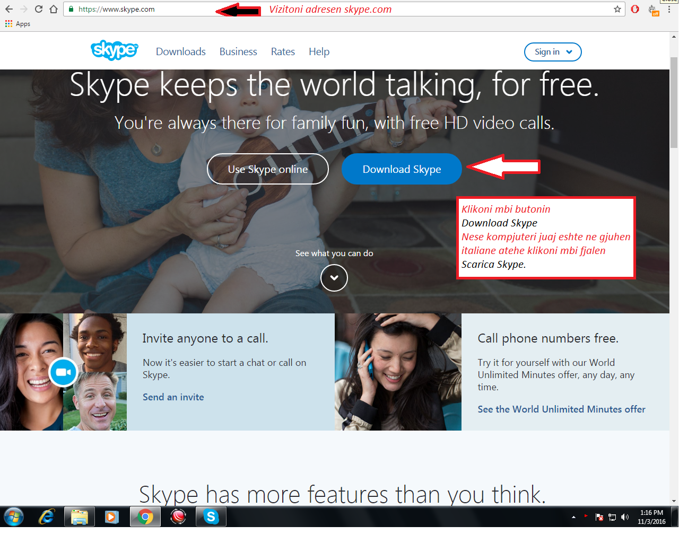679x543 pixels.
Task: Open the World Unlimited Minutes offer link
Action: click(562, 409)
